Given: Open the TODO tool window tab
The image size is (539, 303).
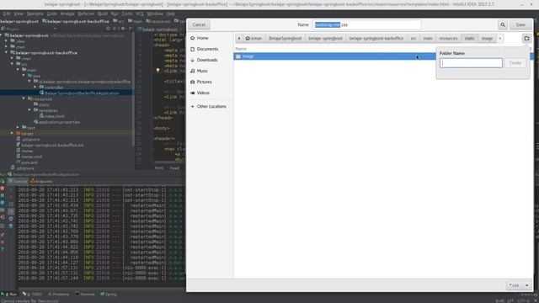Looking at the screenshot, I should click(x=32, y=294).
